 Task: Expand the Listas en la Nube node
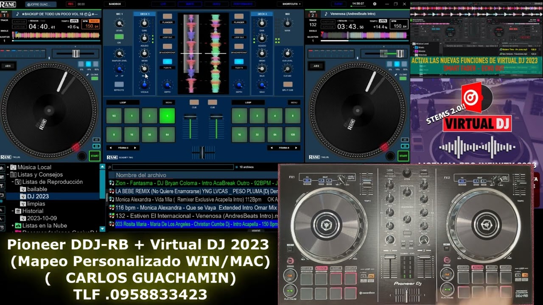tap(13, 226)
